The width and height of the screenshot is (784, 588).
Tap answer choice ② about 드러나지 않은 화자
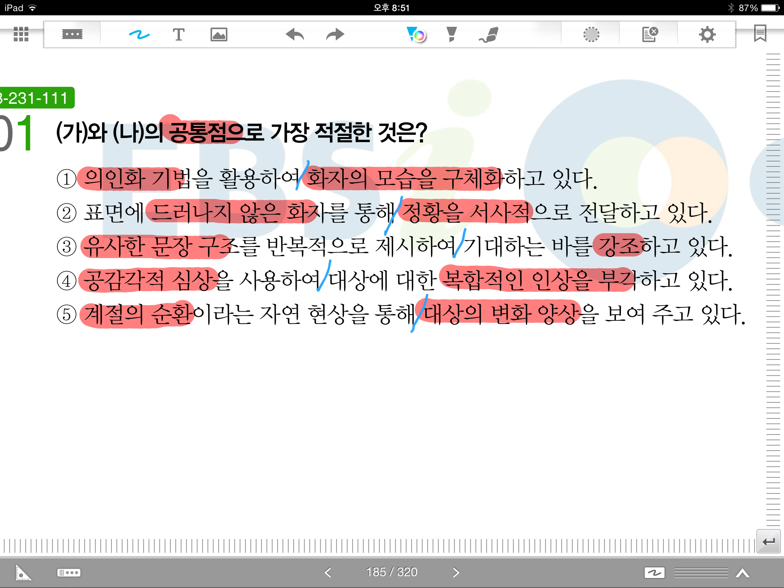point(384,212)
